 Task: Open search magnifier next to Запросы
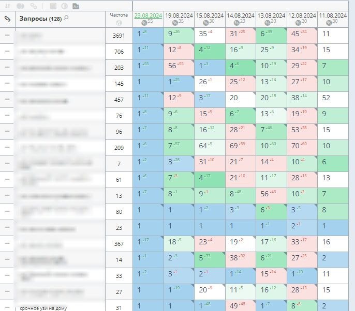[x=66, y=18]
